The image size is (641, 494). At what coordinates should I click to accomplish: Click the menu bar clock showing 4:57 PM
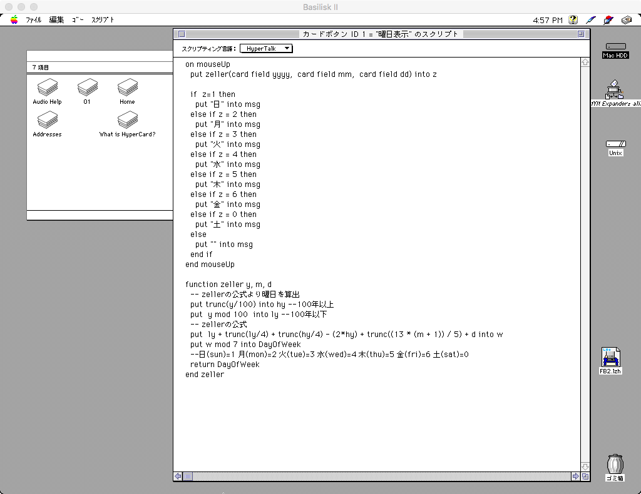[x=547, y=20]
